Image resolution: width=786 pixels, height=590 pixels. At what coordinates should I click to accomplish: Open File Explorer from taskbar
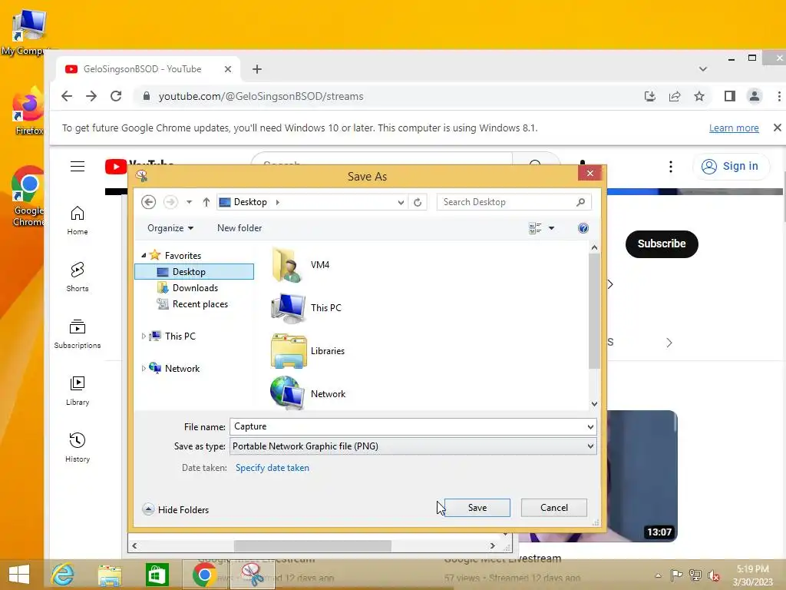(110, 575)
